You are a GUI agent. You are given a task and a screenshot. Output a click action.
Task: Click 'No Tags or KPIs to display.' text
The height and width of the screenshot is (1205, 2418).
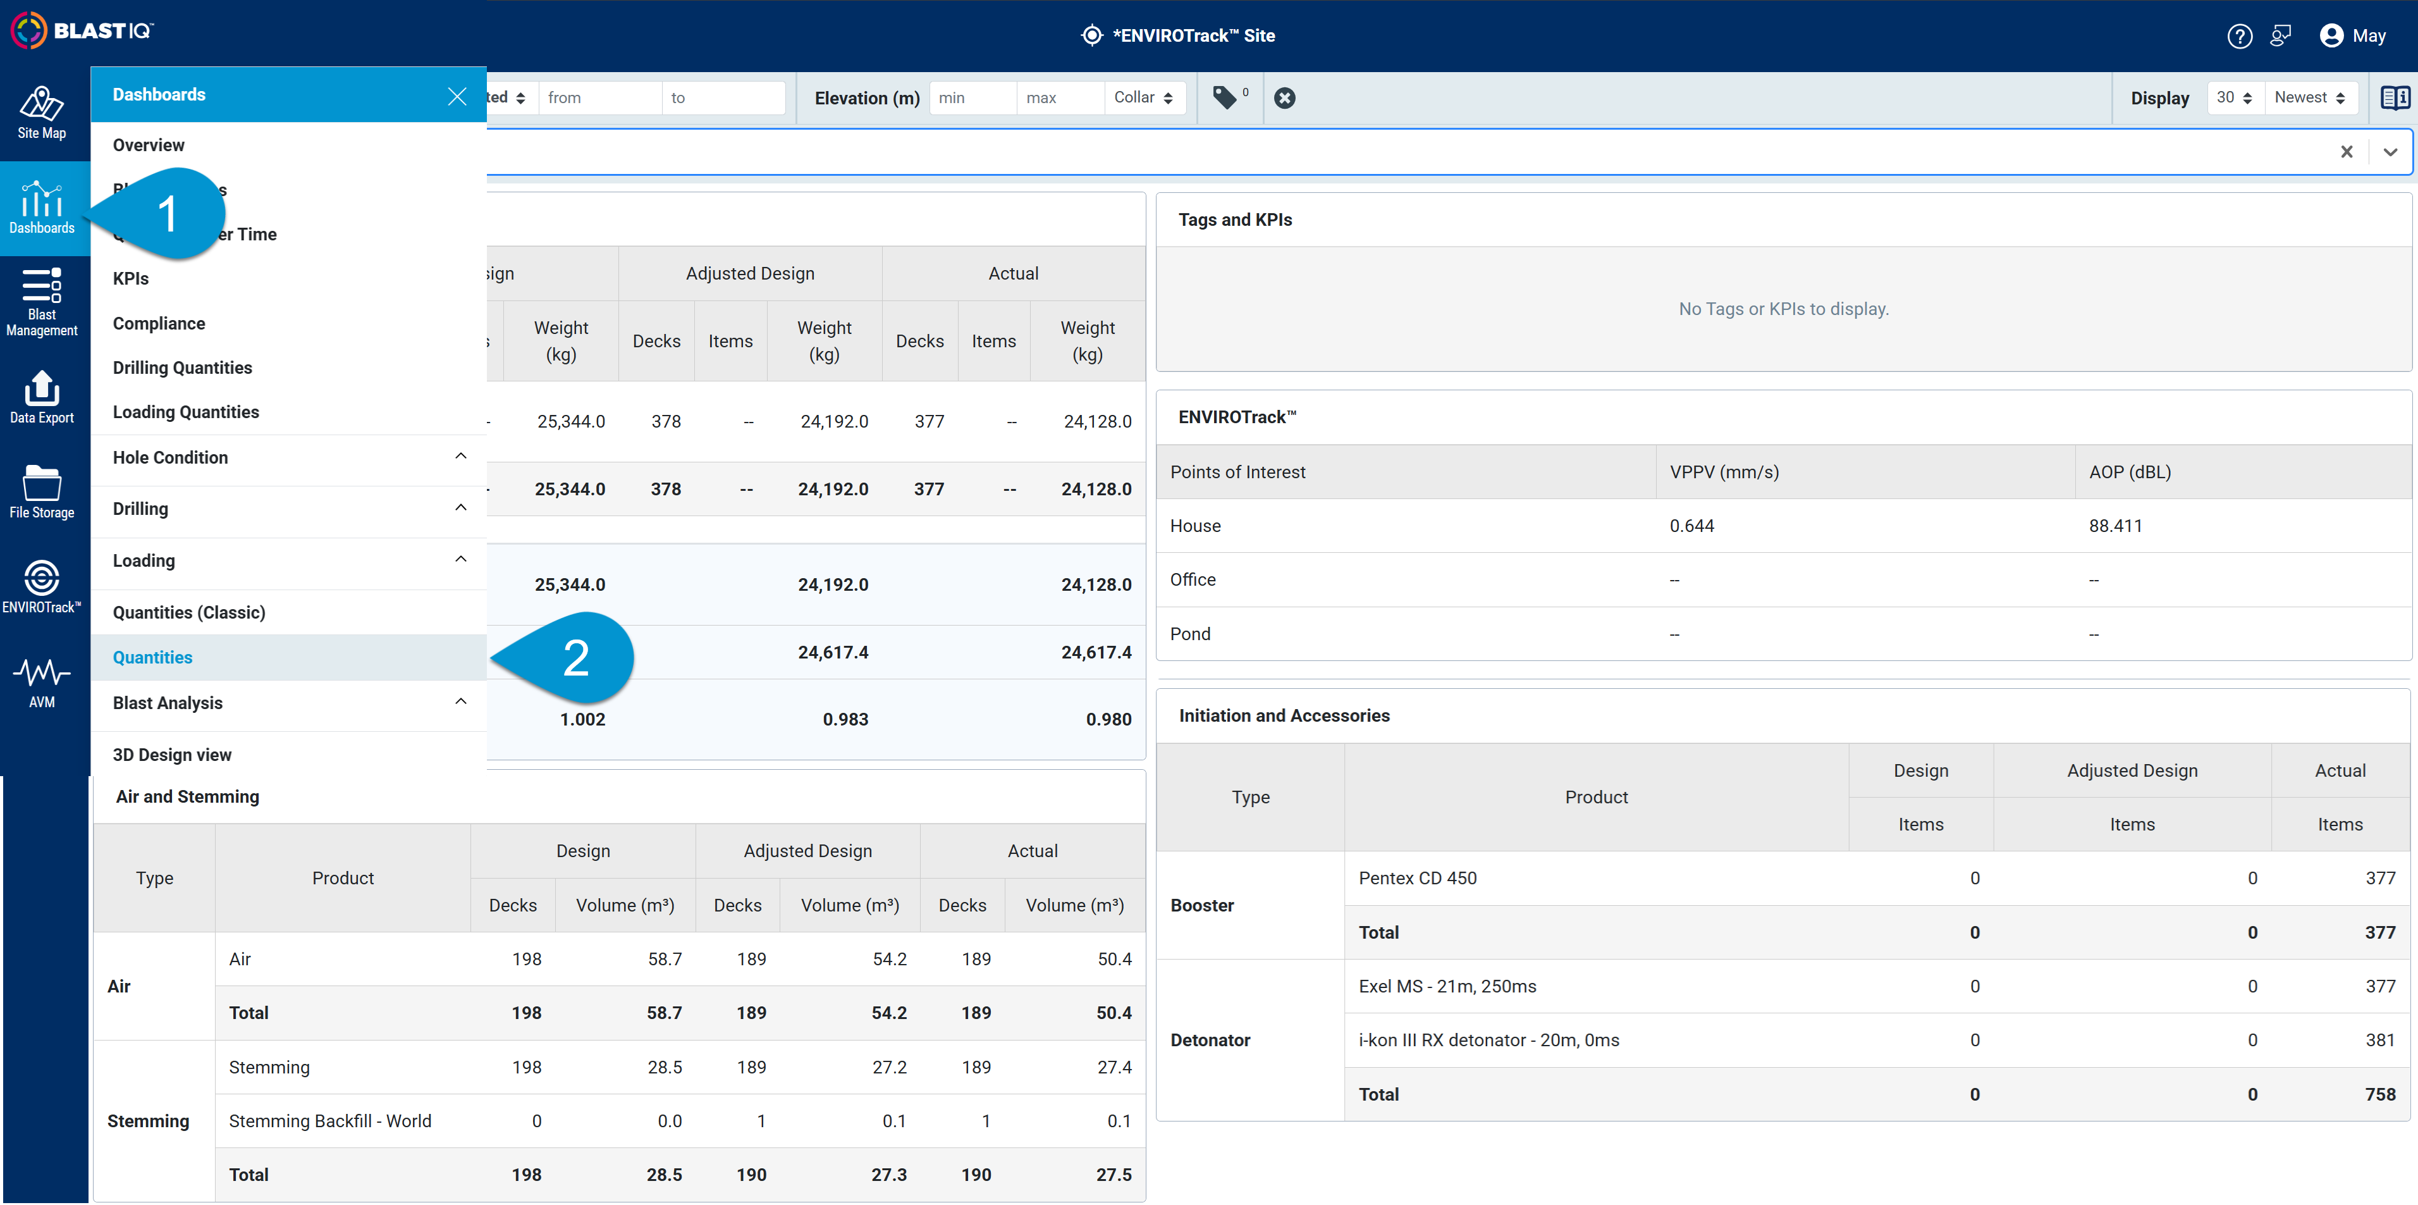pos(1783,309)
